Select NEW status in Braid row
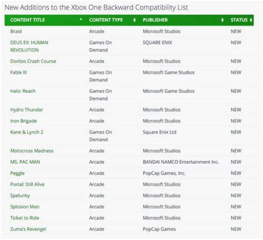263x240 pixels. [x=236, y=31]
